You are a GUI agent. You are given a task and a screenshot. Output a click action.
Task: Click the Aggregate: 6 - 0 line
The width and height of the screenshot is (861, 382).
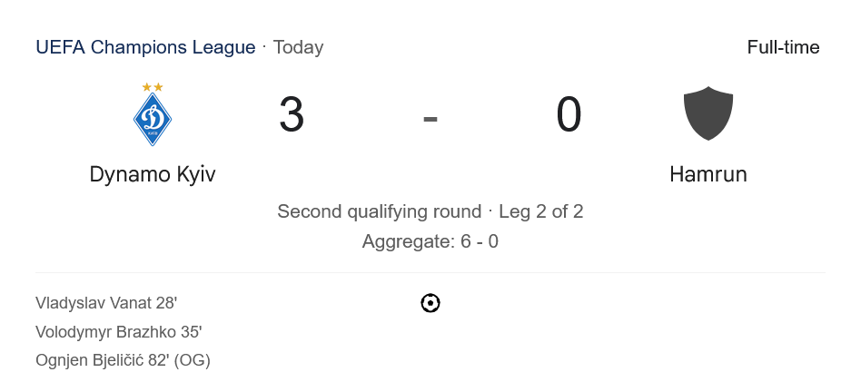(x=430, y=241)
